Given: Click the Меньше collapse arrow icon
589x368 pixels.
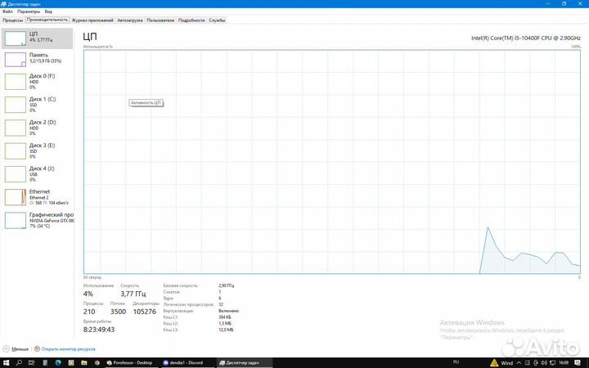Looking at the screenshot, I should coord(6,349).
